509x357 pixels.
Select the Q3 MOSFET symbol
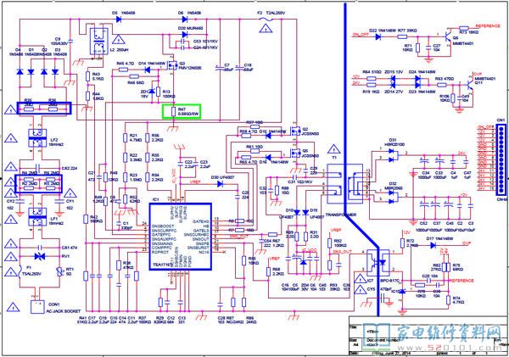[171, 66]
